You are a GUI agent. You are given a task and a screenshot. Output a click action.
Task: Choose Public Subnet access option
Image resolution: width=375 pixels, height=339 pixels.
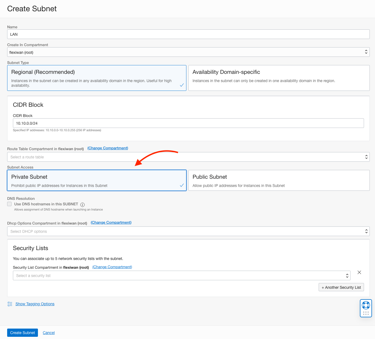click(x=279, y=180)
